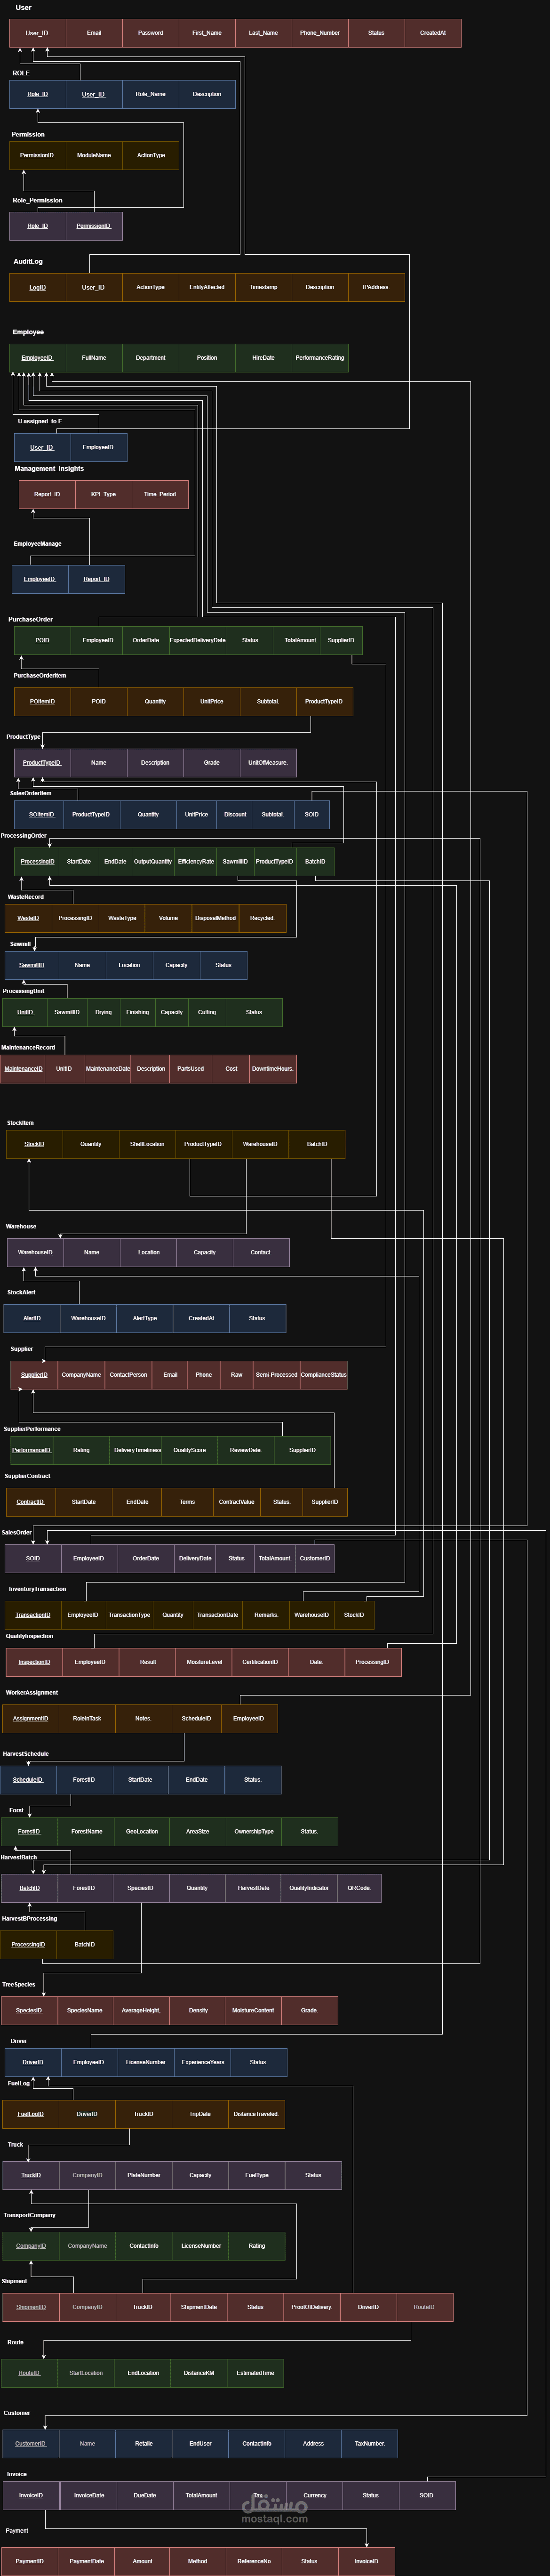Click OutputQuantity in ProcessingOrder table

click(x=153, y=861)
